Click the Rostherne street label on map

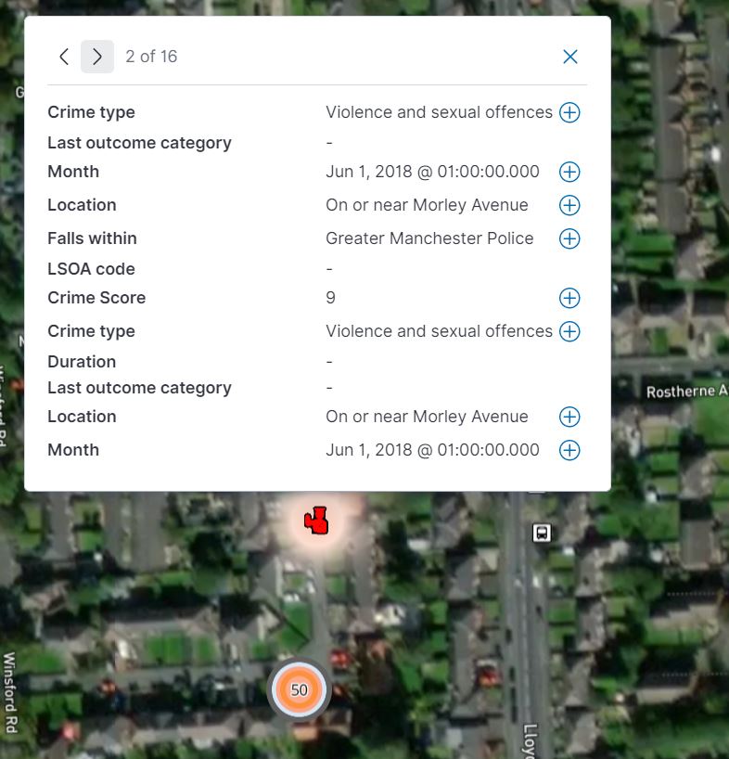(686, 392)
